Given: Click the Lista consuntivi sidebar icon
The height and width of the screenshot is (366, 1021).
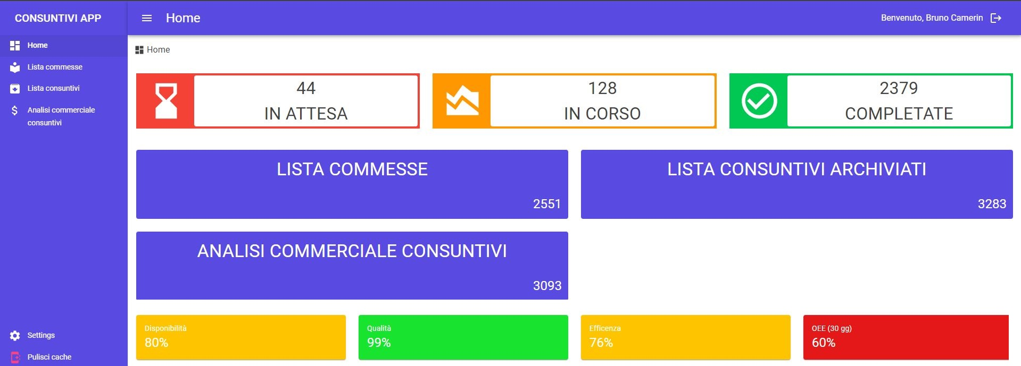Looking at the screenshot, I should tap(15, 89).
